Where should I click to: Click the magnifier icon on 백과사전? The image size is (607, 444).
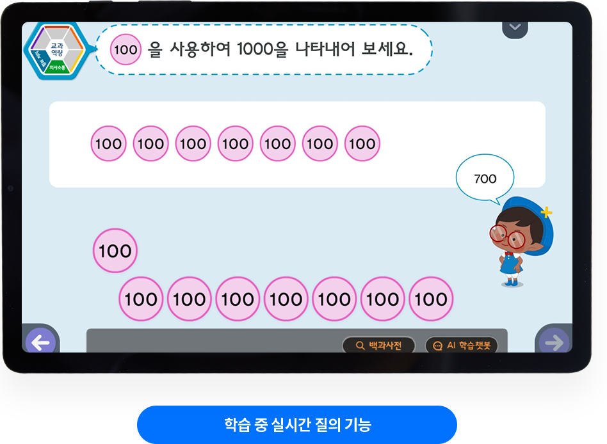coord(360,345)
